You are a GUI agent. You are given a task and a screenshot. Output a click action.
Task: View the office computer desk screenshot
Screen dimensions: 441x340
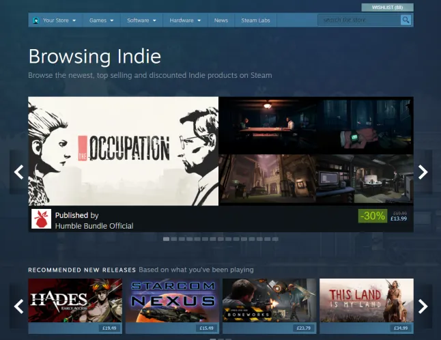pos(365,179)
